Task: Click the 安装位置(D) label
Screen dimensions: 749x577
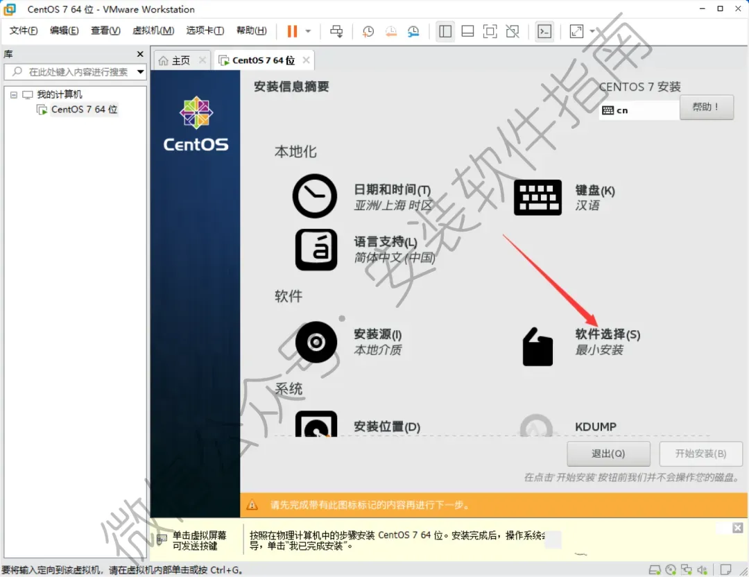Action: point(387,427)
